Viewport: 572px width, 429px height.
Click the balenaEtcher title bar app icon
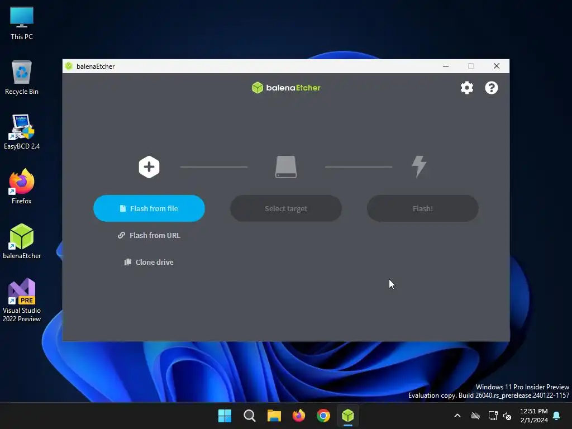tap(69, 66)
